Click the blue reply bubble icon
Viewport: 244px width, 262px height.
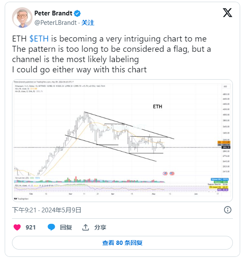(x=51, y=227)
